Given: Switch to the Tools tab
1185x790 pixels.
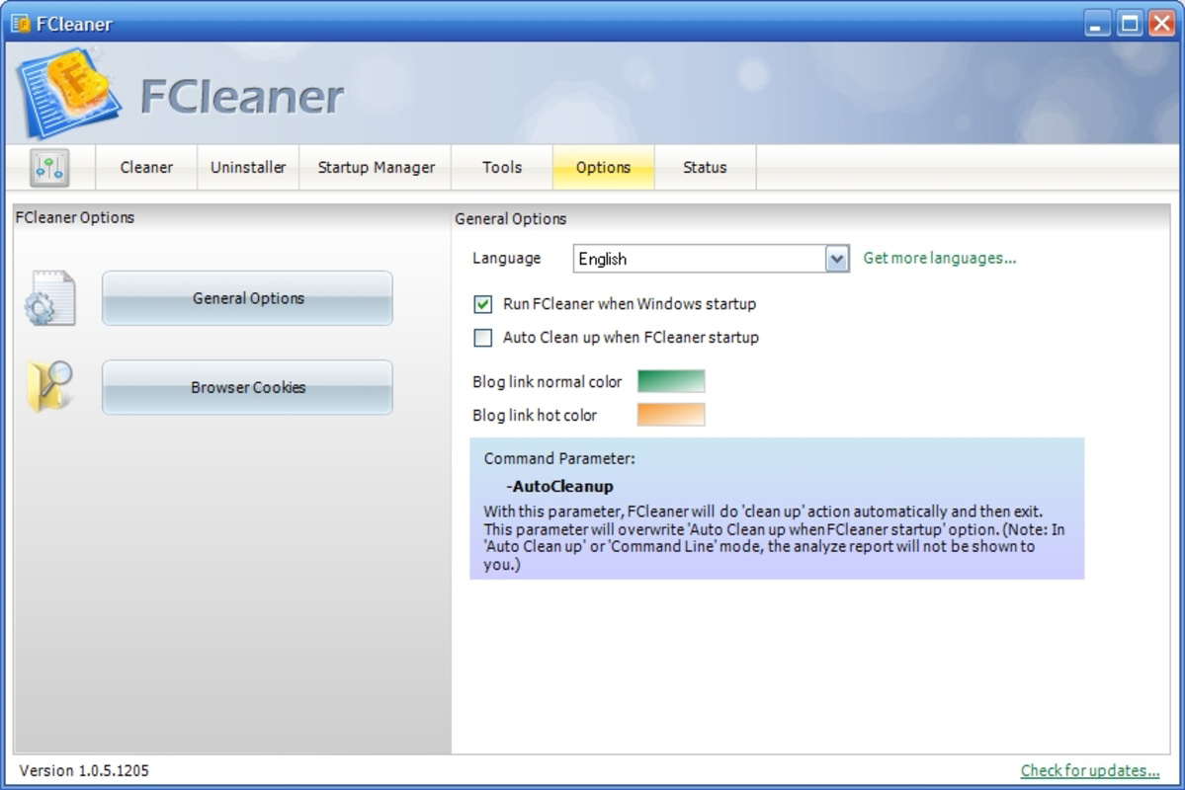Looking at the screenshot, I should (502, 167).
